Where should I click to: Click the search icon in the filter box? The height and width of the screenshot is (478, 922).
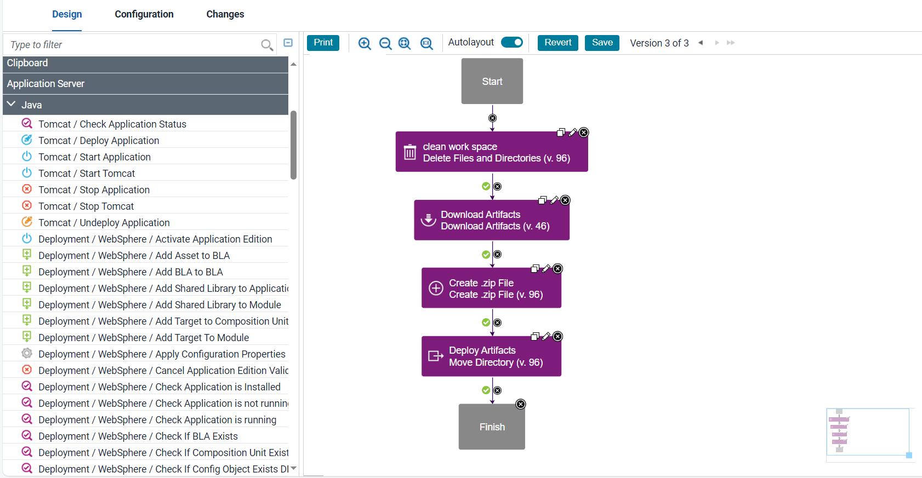click(267, 45)
